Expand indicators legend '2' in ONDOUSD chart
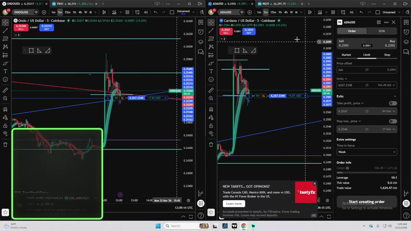Image resolution: width=411 pixels, height=231 pixels. [x=17, y=35]
